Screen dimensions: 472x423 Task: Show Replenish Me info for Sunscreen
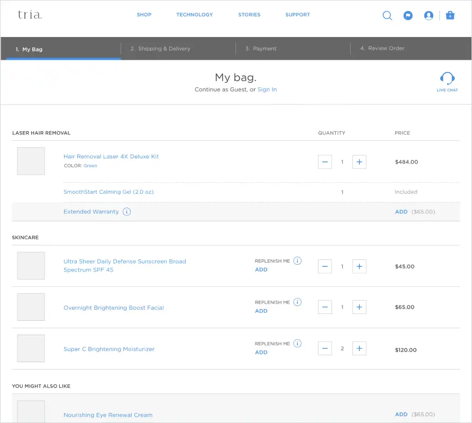[297, 260]
